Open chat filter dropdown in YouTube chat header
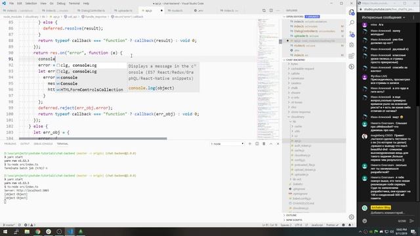The image size is (420, 236). point(383,18)
